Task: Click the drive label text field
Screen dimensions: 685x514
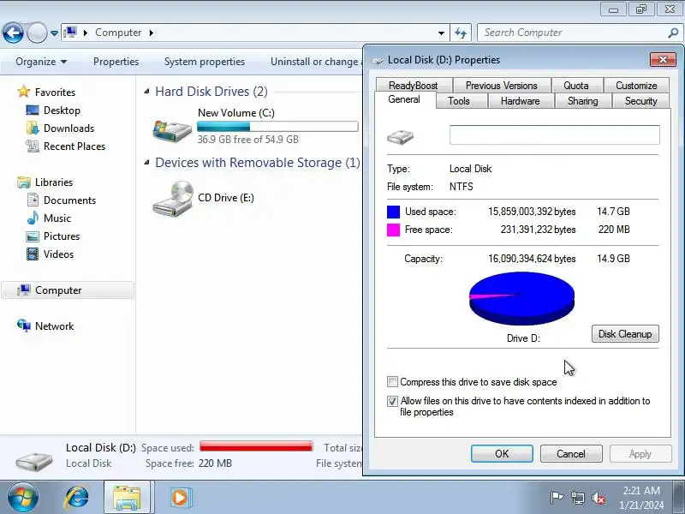Action: (554, 134)
